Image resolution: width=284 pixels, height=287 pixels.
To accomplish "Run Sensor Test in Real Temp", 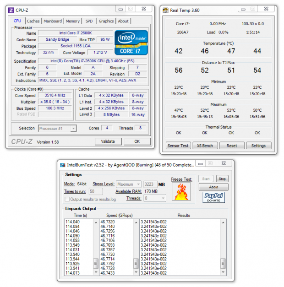I will click(x=178, y=146).
